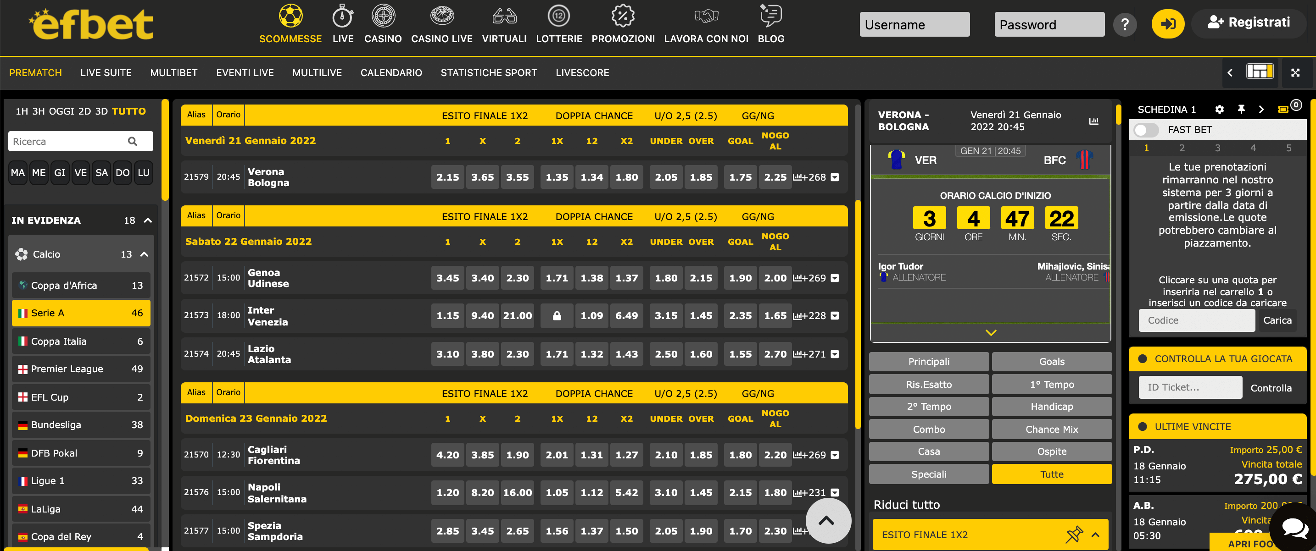This screenshot has height=551, width=1316.
Task: Open the Calendario tab
Action: click(x=391, y=73)
